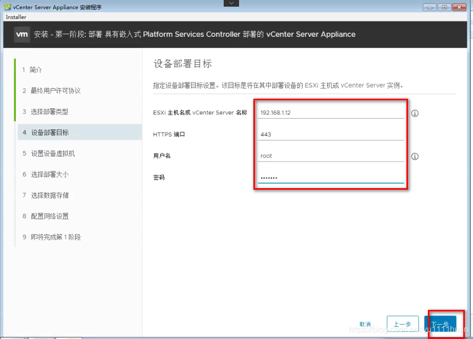Select step 4 设备部署目标
The height and width of the screenshot is (339, 473).
coord(80,132)
